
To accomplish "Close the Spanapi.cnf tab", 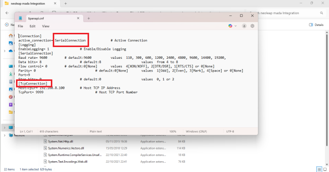I will click(78, 18).
